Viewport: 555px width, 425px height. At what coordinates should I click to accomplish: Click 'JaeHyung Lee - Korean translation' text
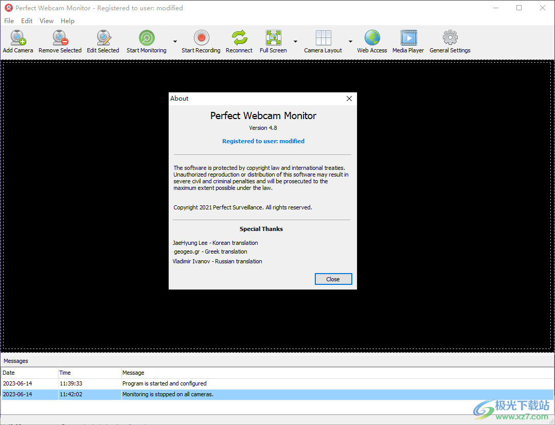pos(215,243)
